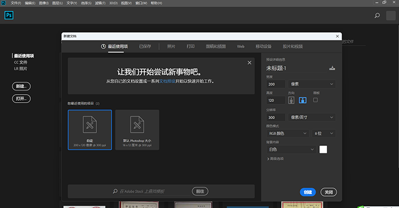Select CC 文件 in the start screen sidebar
This screenshot has width=399, height=208.
(x=21, y=62)
